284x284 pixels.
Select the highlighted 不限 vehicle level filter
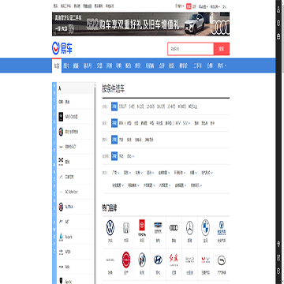[x=114, y=123]
